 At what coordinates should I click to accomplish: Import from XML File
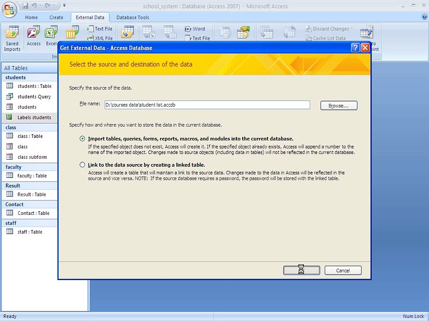[x=100, y=38]
